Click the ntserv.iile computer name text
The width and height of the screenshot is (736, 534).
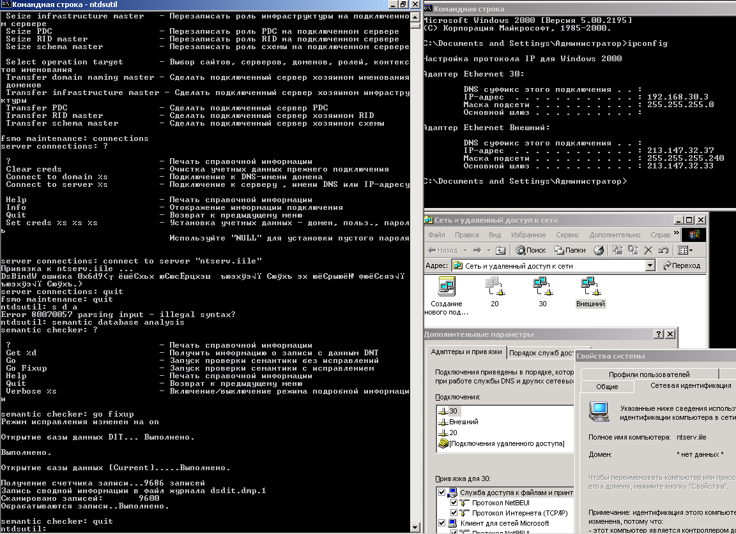click(x=691, y=437)
